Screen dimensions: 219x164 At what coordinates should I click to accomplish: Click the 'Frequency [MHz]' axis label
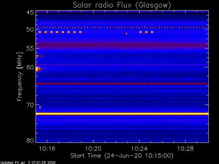[20, 77]
